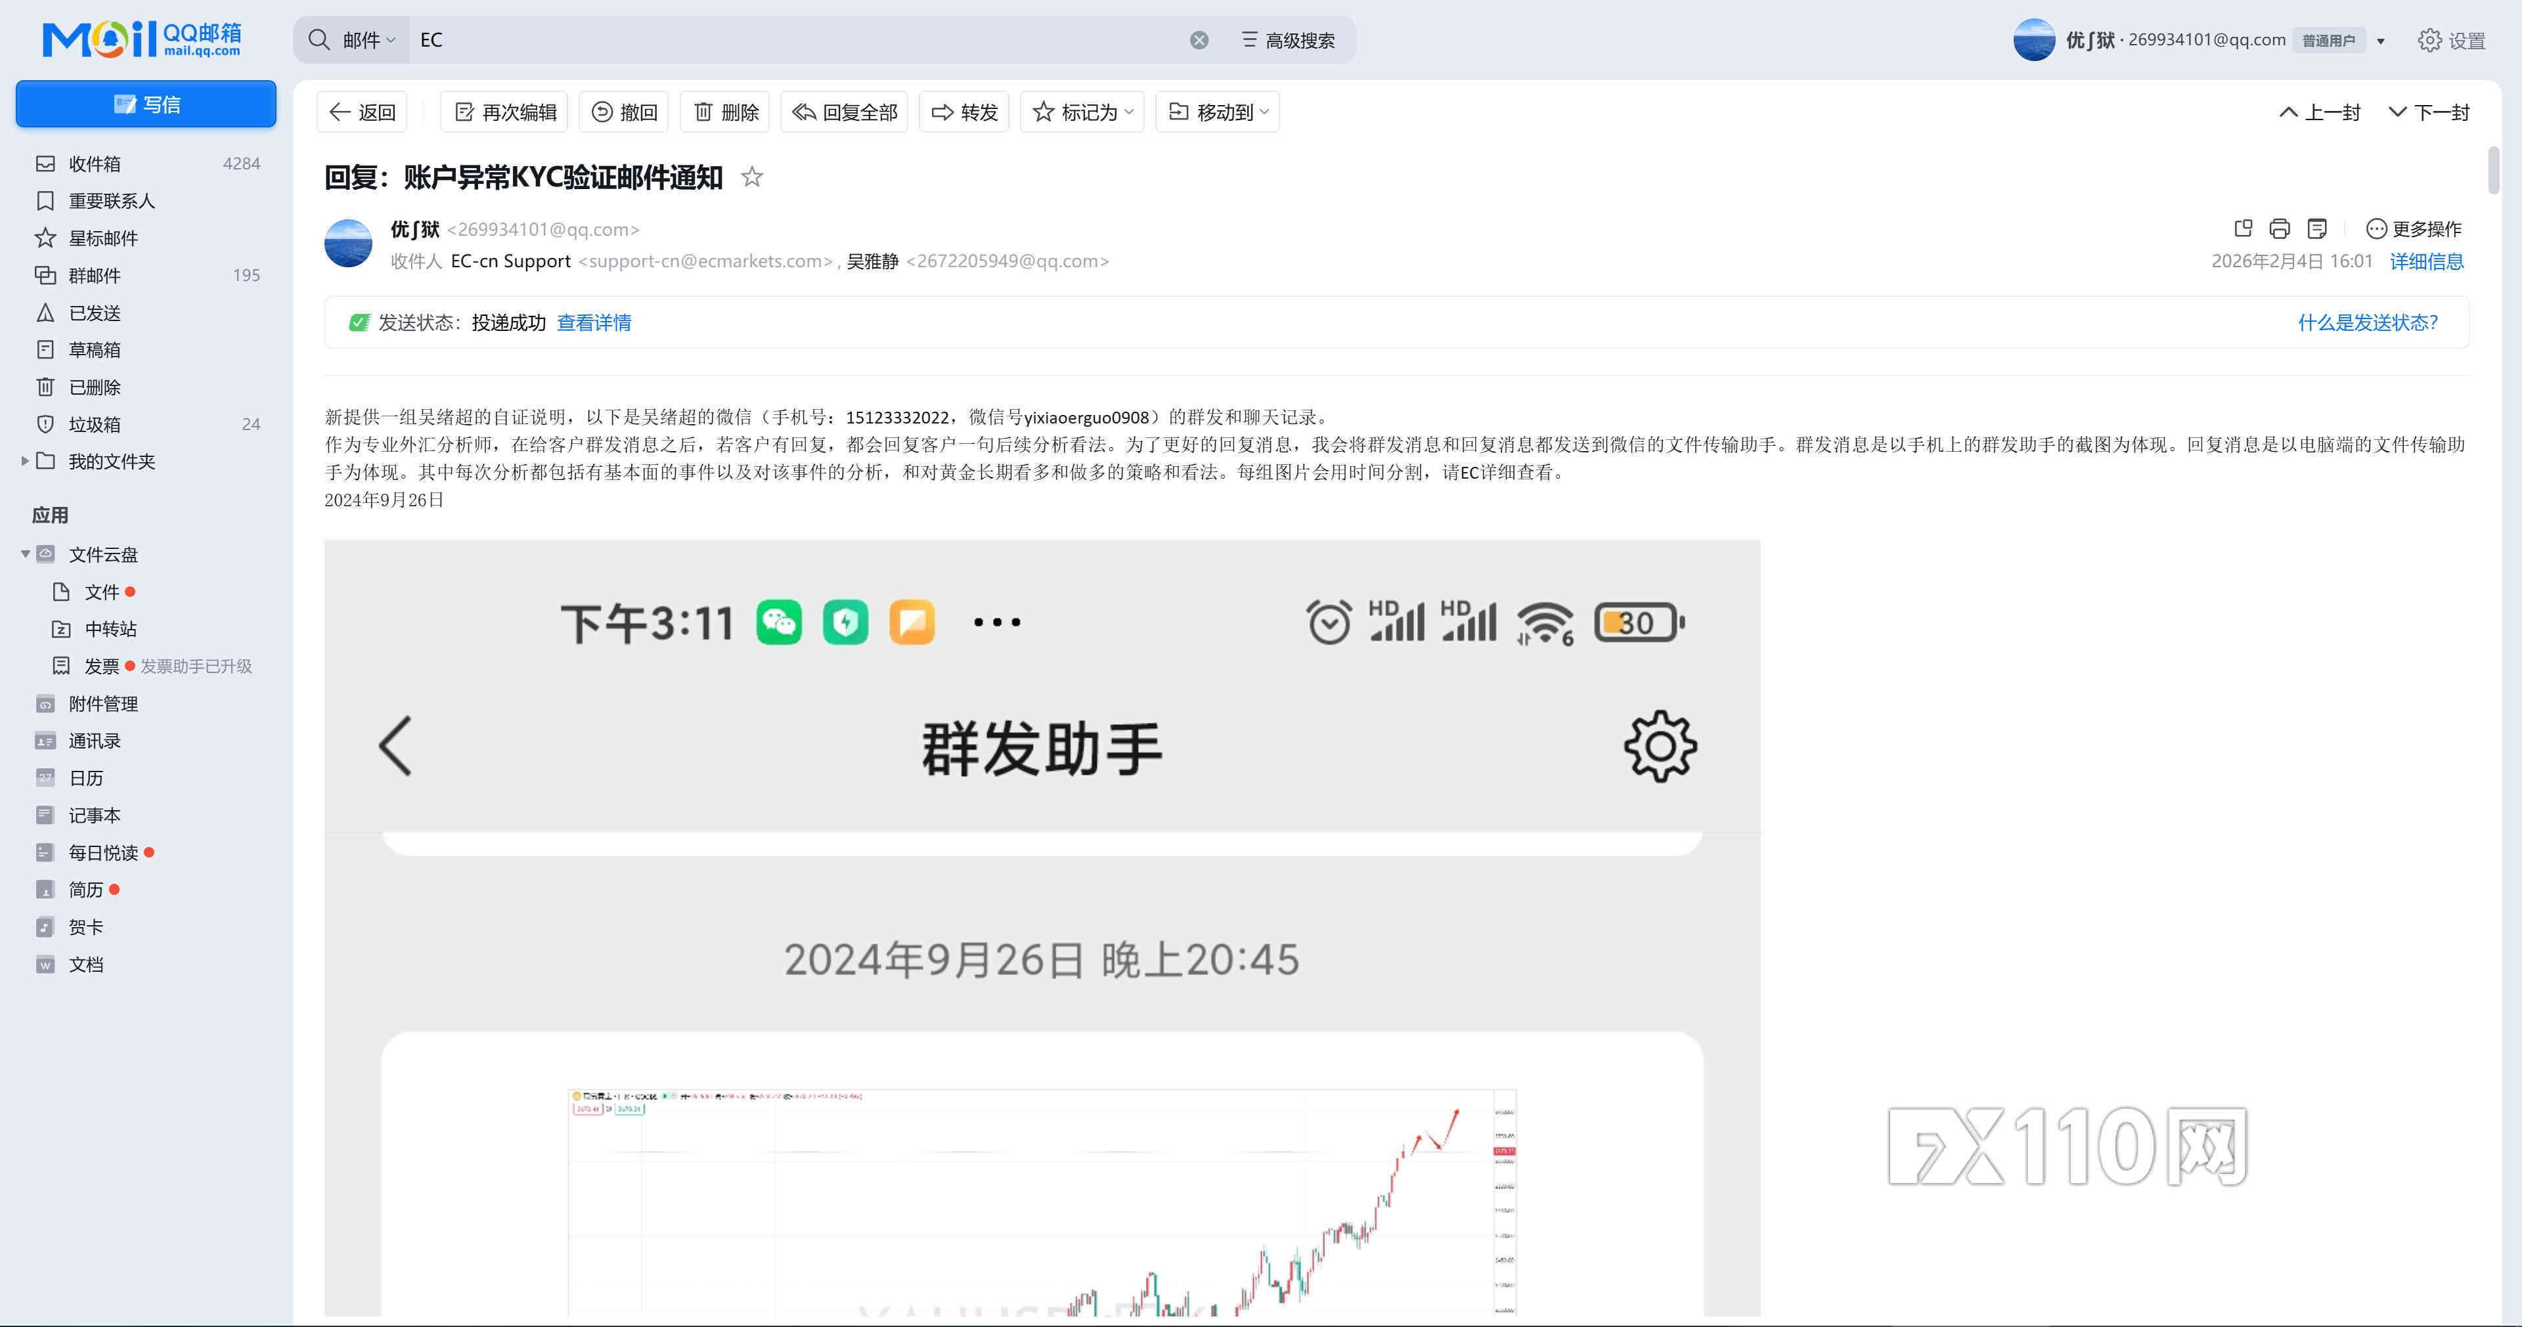Open 星标邮件 folder
The width and height of the screenshot is (2522, 1327).
coord(147,238)
